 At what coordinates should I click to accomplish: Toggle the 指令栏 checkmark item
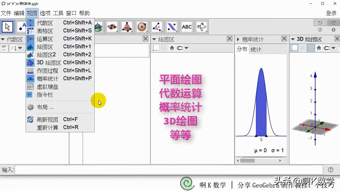60,95
